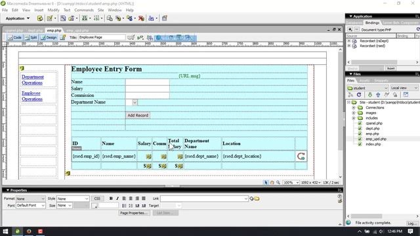Open the Insert menu
420x236 pixels.
point(39,10)
